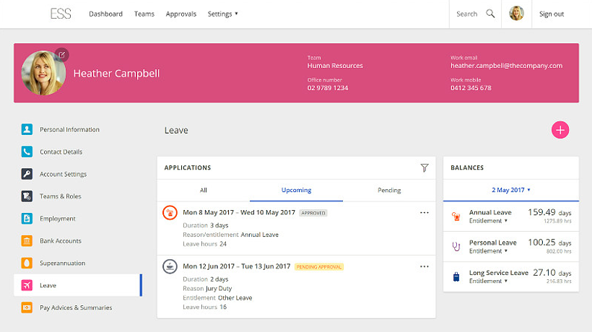The height and width of the screenshot is (332, 592).
Task: Open Pay Advices & Summaries sidebar link
Action: click(76, 307)
